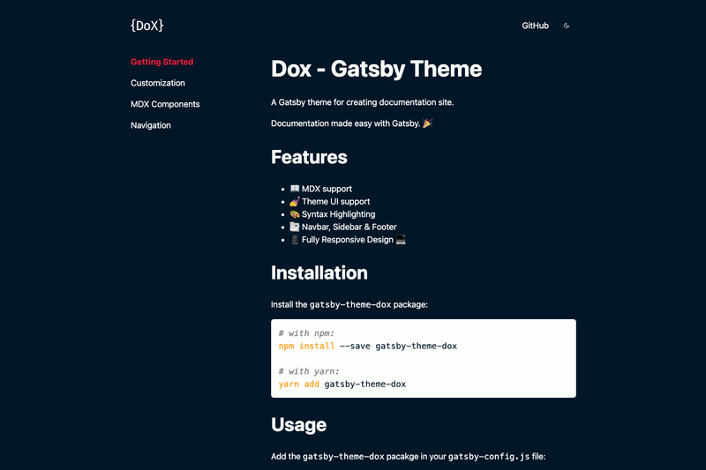Open the GitHub link in header
Viewport: 706px width, 470px height.
click(535, 26)
